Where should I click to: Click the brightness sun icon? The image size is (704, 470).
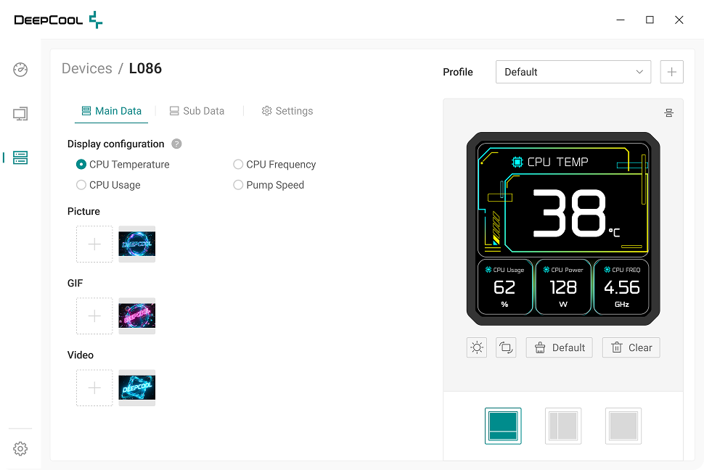pos(477,347)
